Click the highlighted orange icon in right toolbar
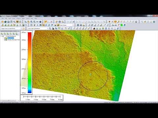This screenshot has height=118, width=158. (115, 22)
